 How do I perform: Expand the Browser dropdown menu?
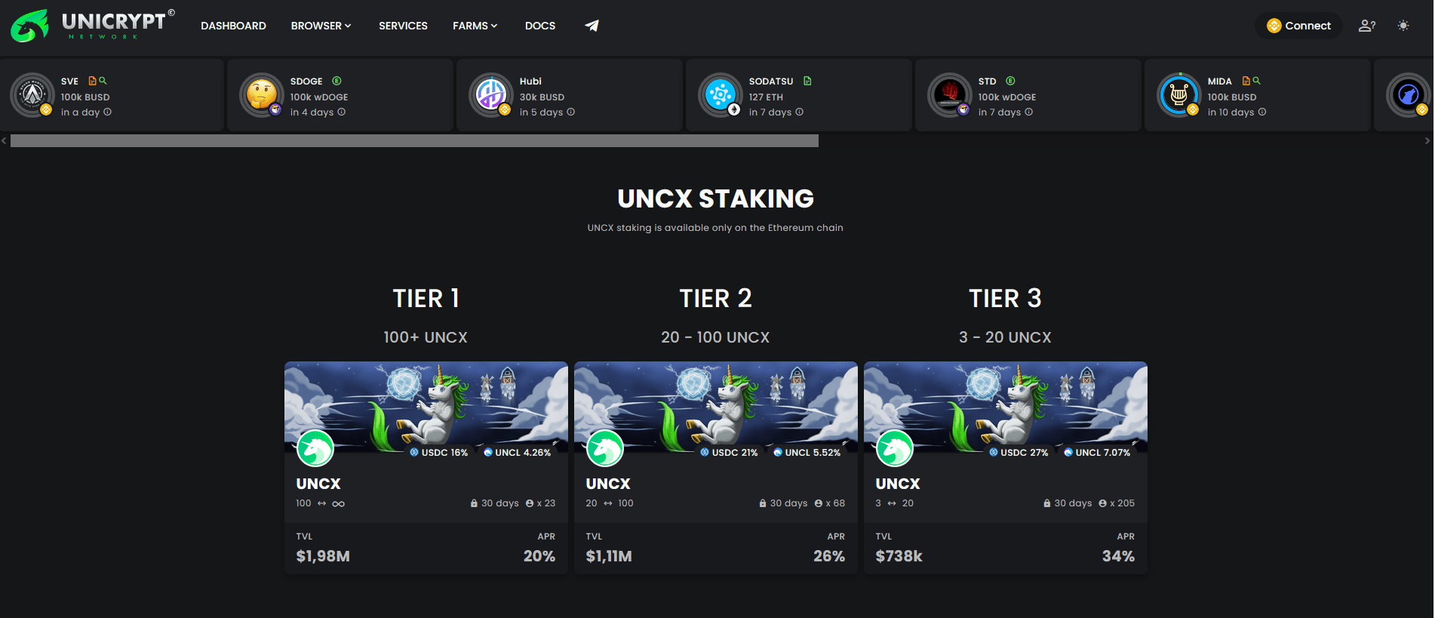321,26
